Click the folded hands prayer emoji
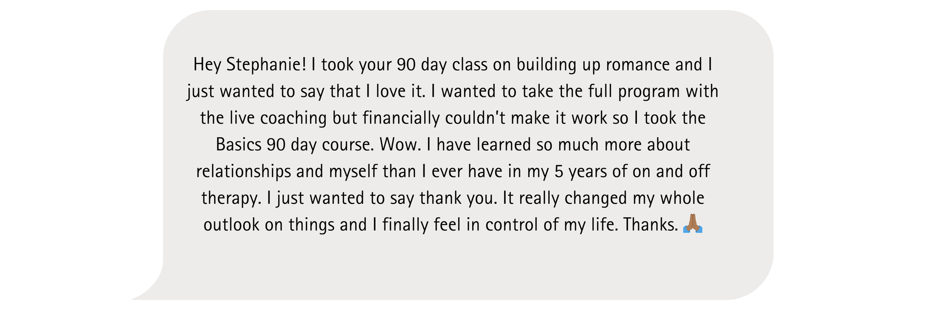Image resolution: width=930 pixels, height=310 pixels. (x=692, y=224)
